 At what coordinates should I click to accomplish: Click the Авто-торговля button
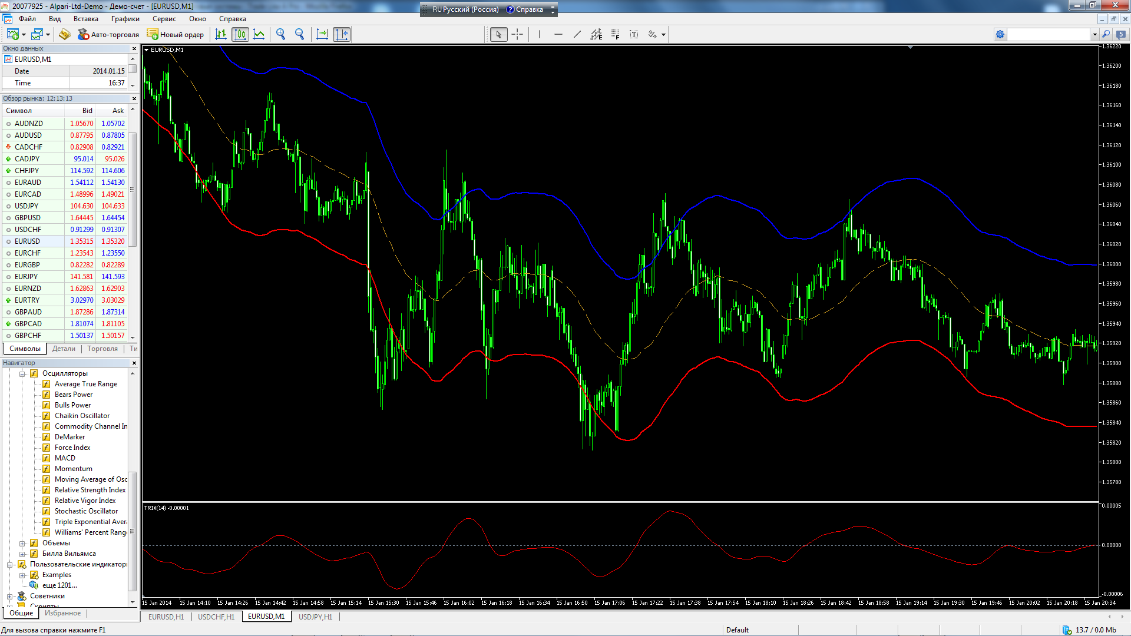coord(108,34)
